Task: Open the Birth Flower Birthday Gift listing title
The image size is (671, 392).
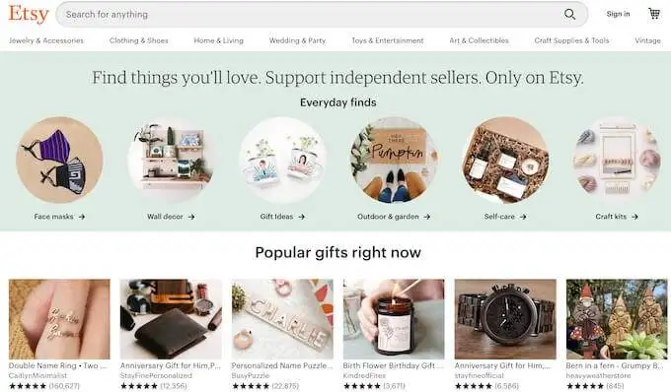Action: point(393,365)
